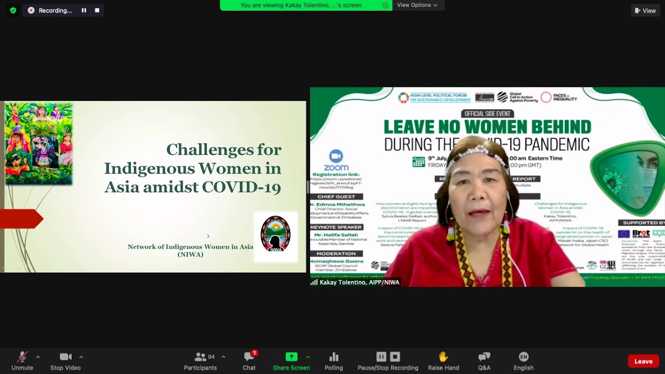
Task: Click the green encryption shield icon
Action: click(x=13, y=10)
